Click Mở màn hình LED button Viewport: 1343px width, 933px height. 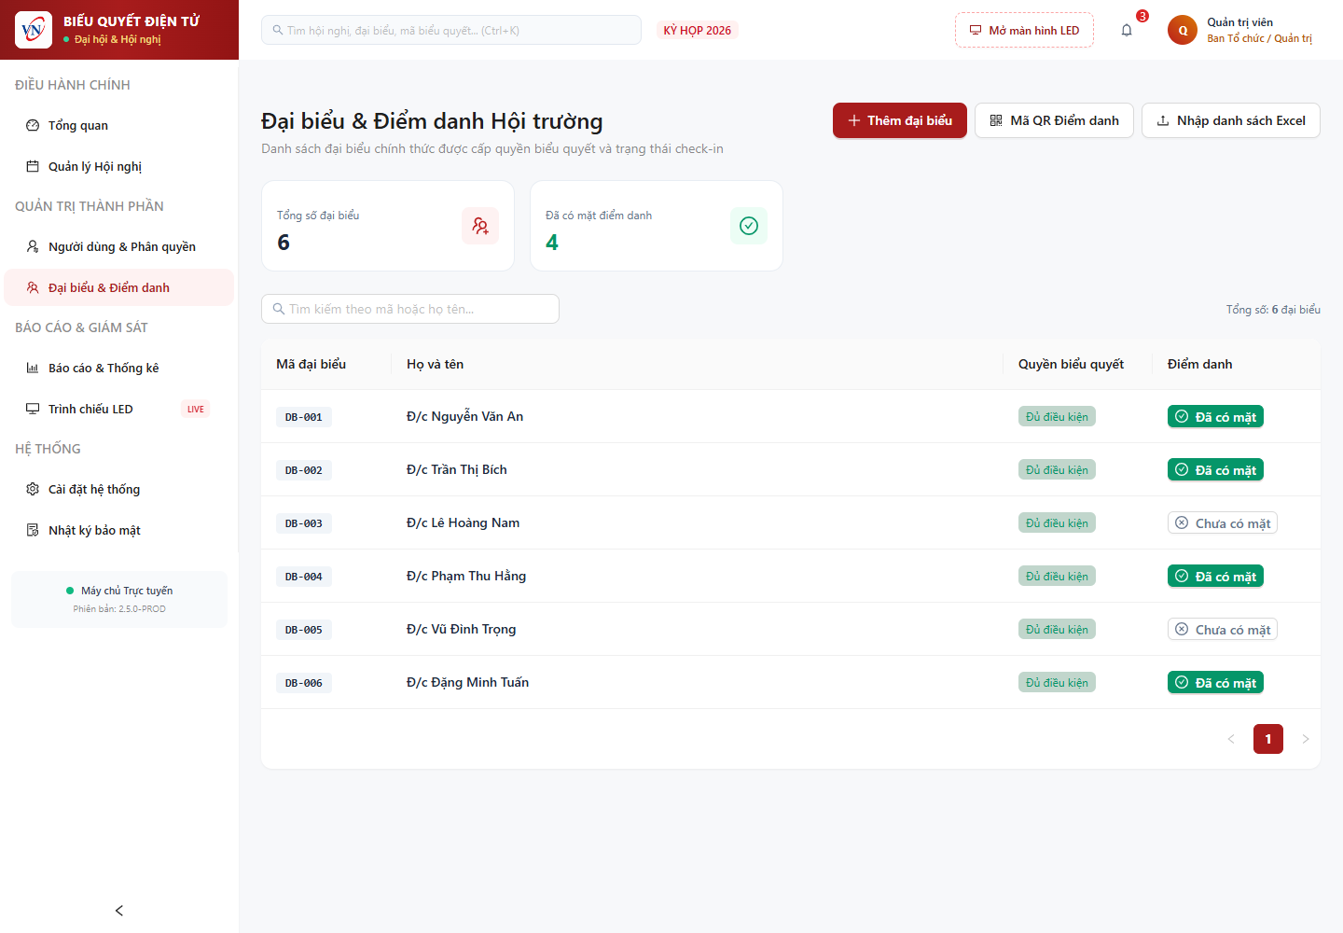point(1024,30)
